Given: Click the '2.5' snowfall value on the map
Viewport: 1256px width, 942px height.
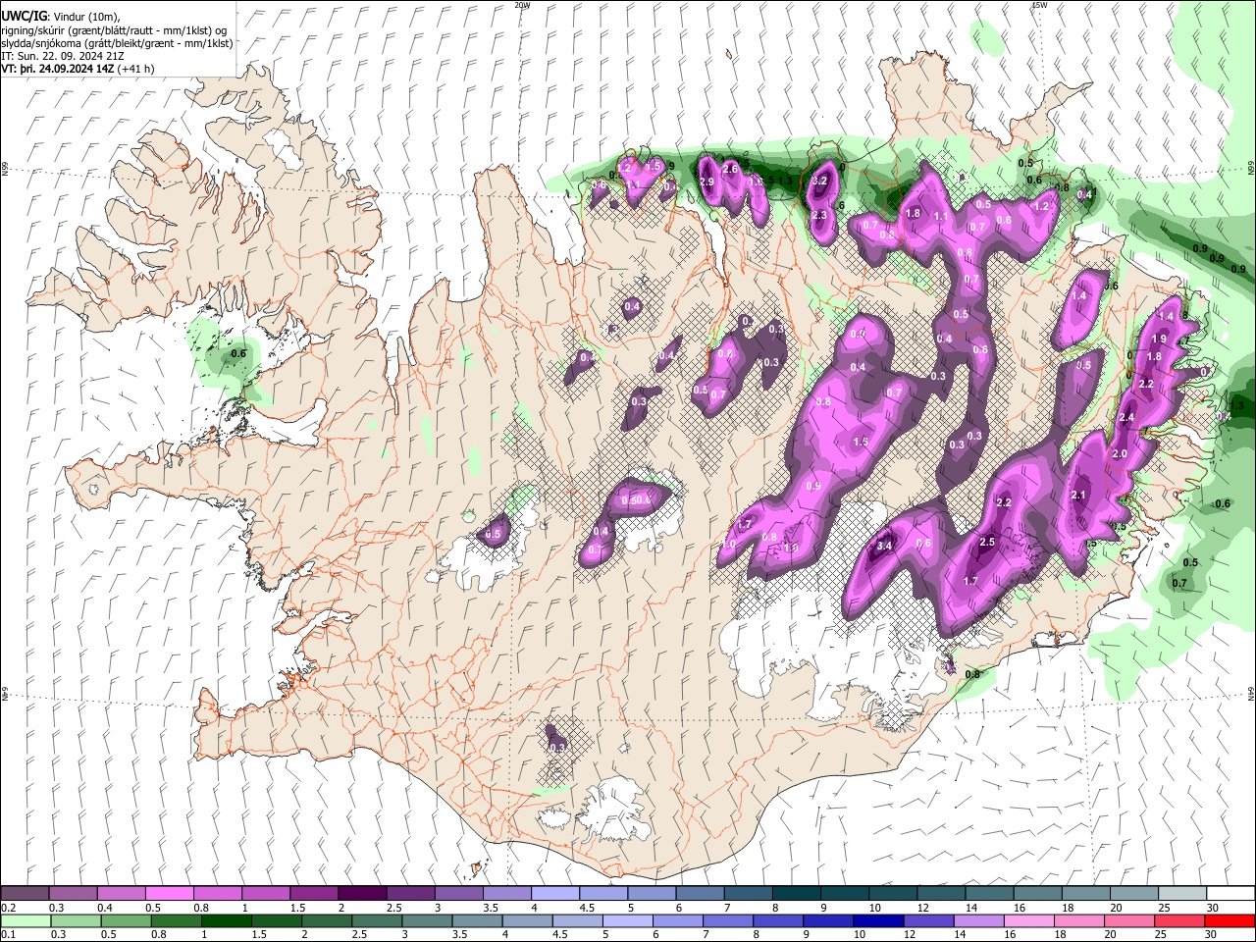Looking at the screenshot, I should tap(987, 542).
